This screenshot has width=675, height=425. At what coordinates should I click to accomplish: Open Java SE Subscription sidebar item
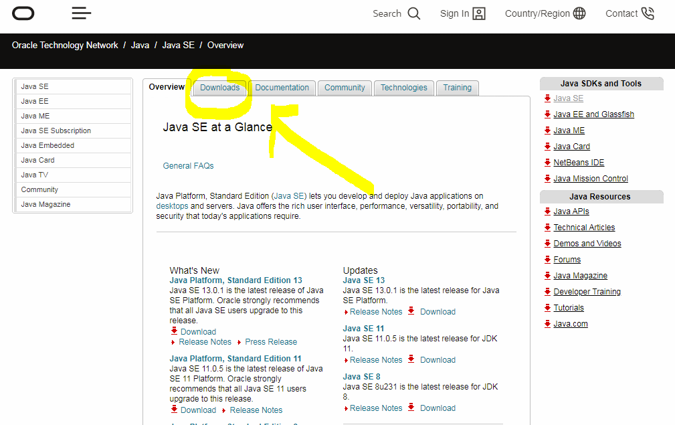click(73, 131)
